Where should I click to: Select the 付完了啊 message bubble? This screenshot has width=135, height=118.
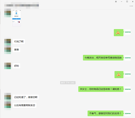tap(19, 42)
